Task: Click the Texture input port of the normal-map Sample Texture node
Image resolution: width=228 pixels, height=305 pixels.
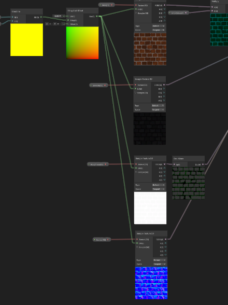Action: click(137, 239)
